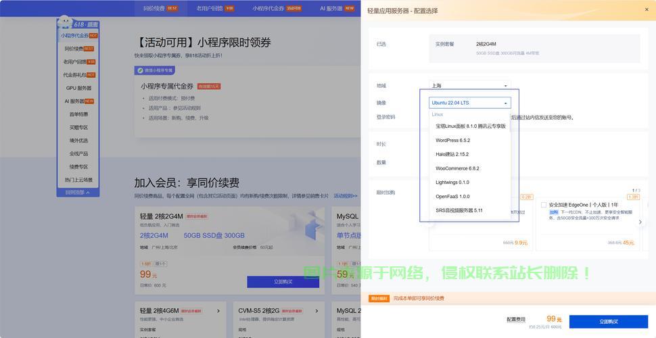
Task: Click 回到顶部 at the sidebar bottom
Action: (x=78, y=193)
